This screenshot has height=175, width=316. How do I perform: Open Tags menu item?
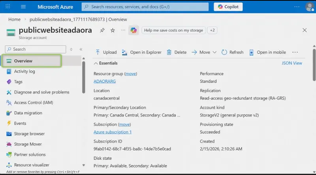click(x=18, y=82)
